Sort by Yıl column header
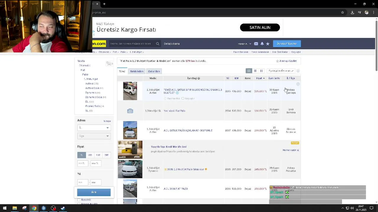Screen dimensions: 378x212 click(228, 78)
